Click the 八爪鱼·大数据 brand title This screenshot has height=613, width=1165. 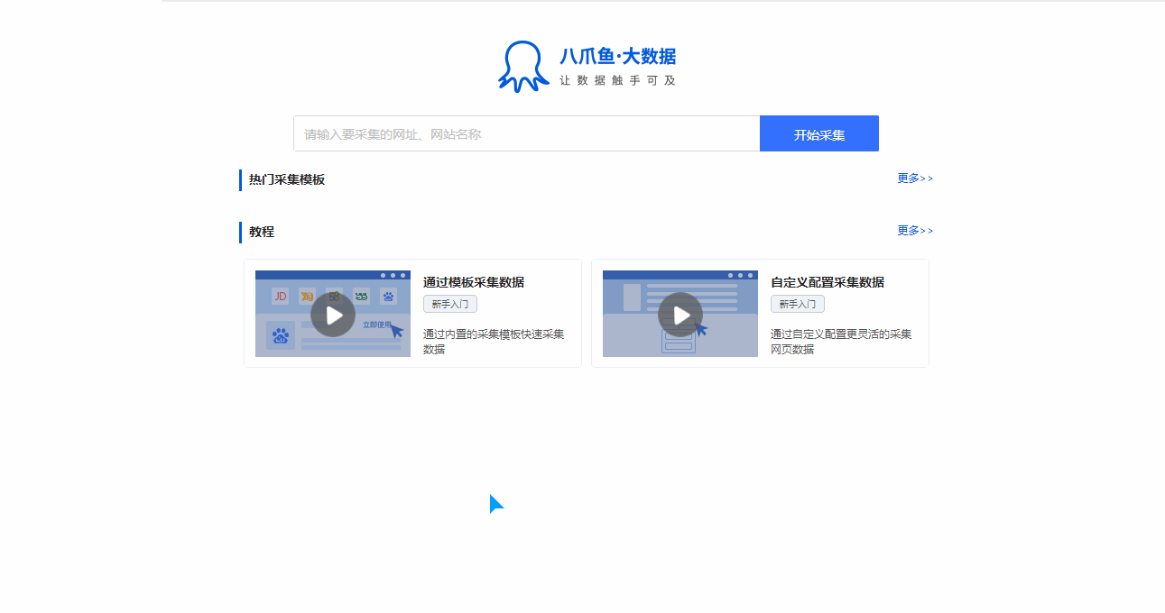coord(617,57)
